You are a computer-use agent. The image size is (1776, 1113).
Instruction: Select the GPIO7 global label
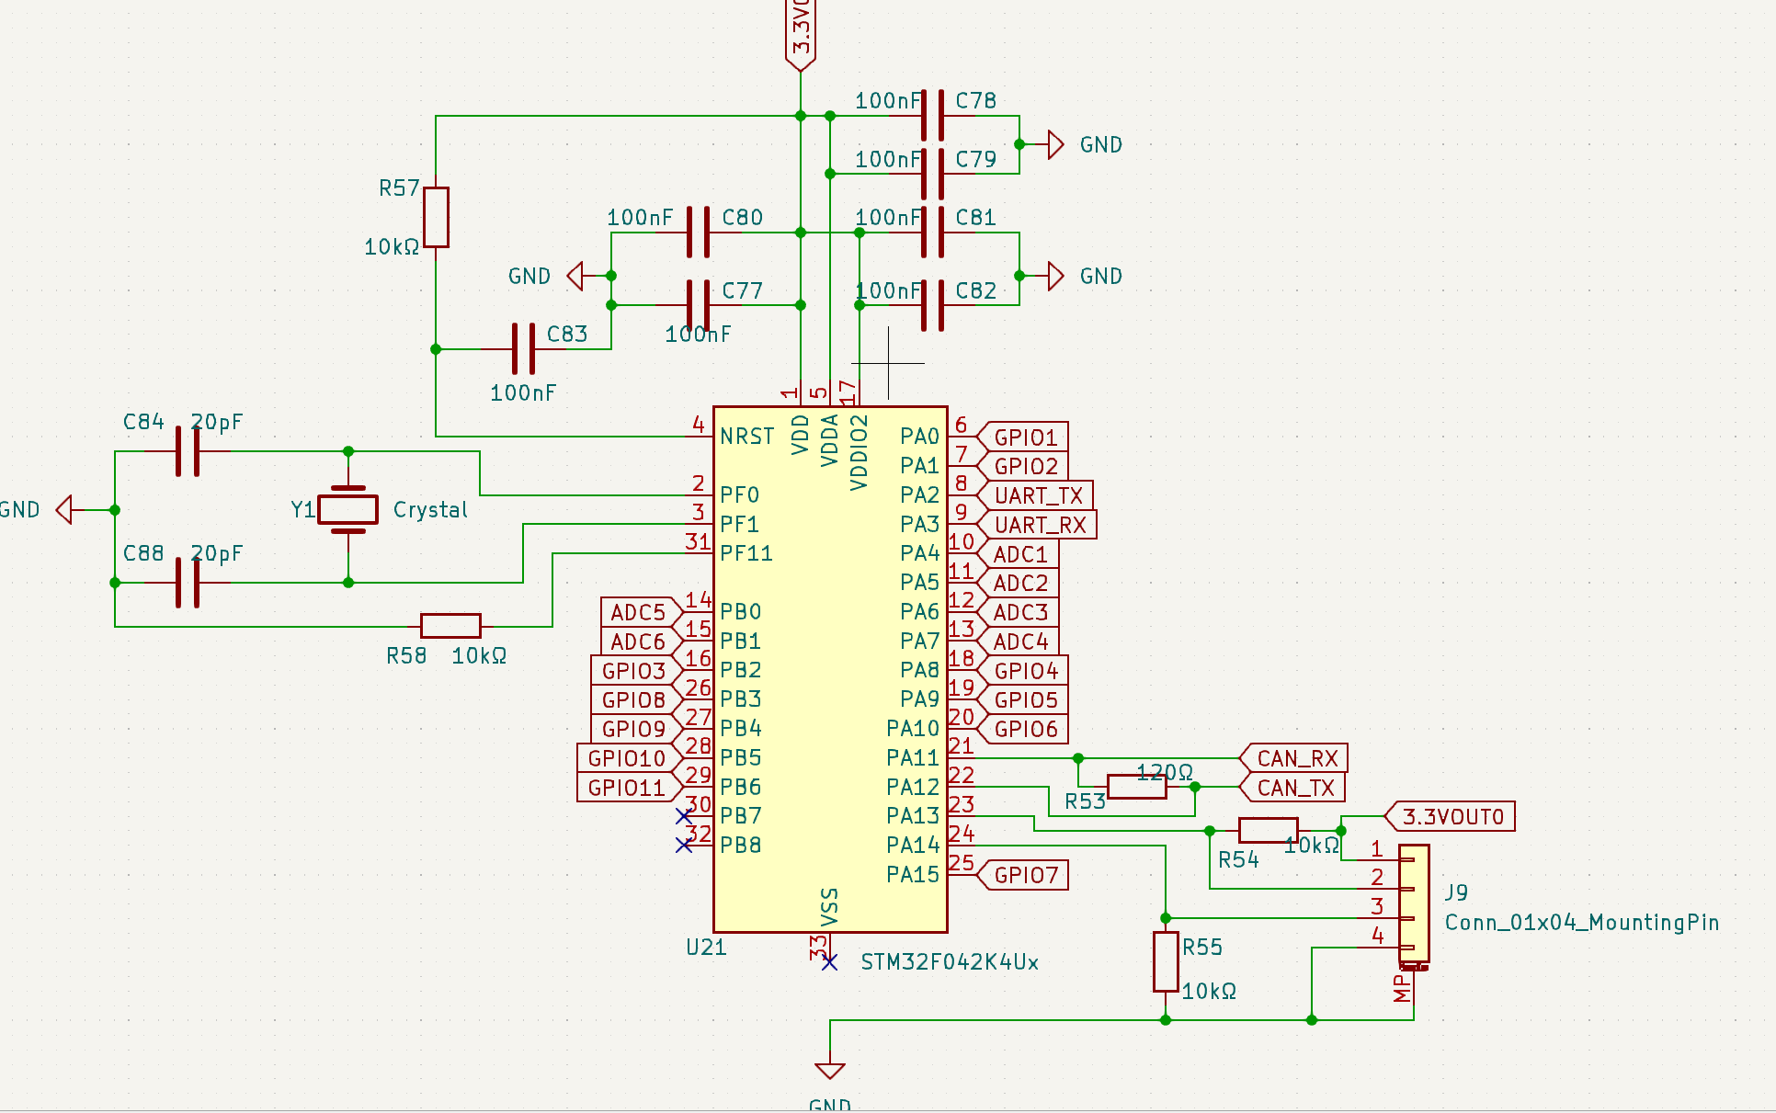[x=1021, y=875]
